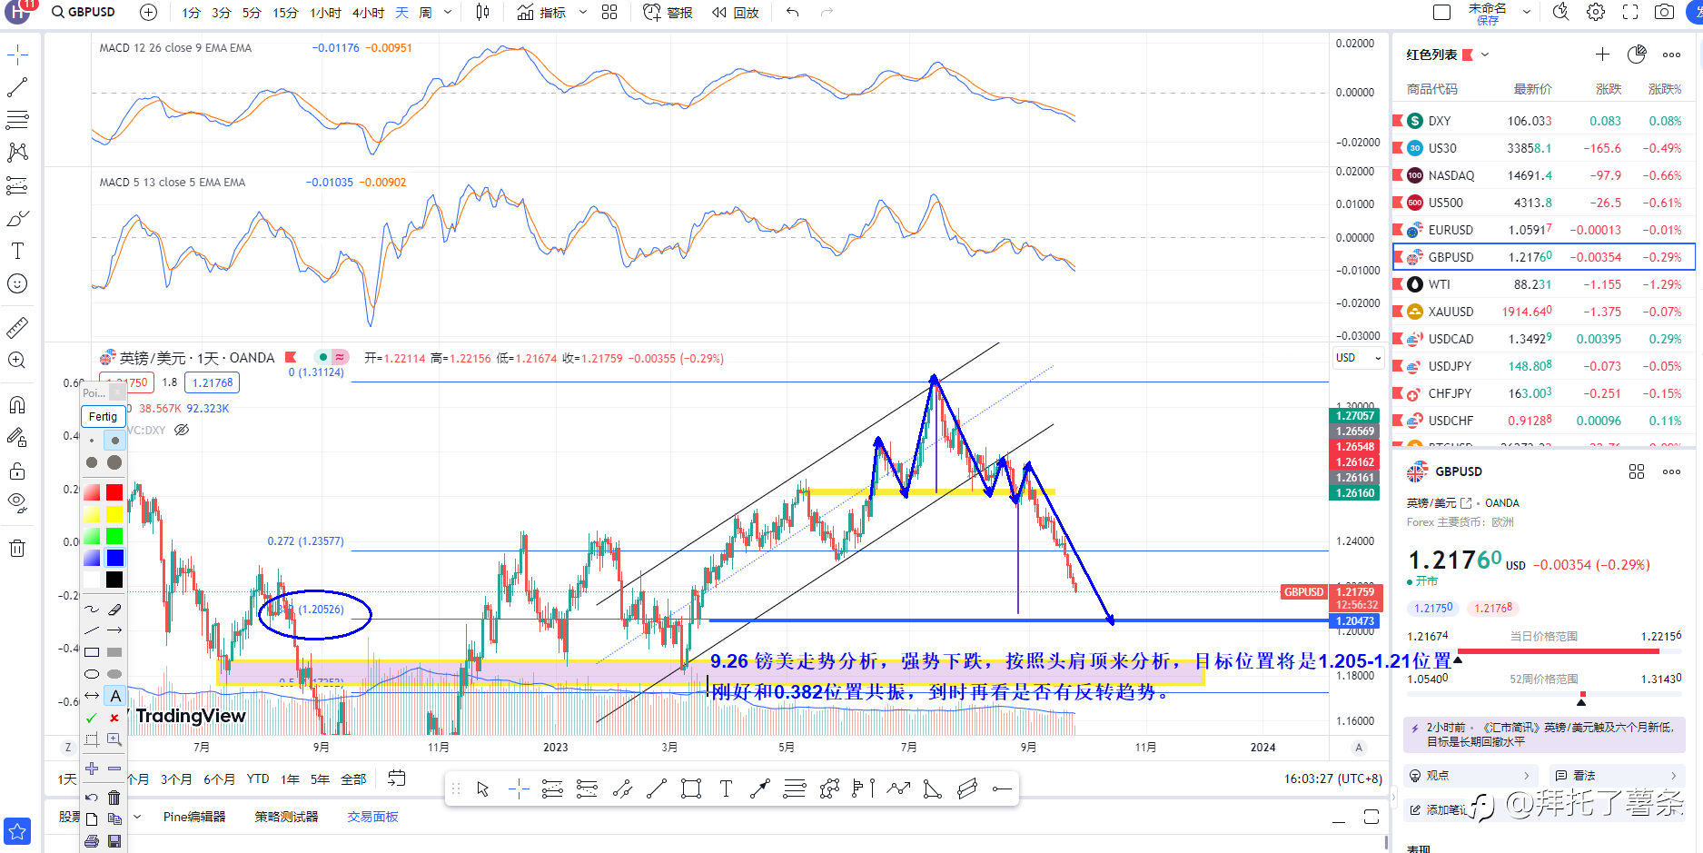
Task: Select the 4小时 timeframe
Action: click(x=368, y=13)
